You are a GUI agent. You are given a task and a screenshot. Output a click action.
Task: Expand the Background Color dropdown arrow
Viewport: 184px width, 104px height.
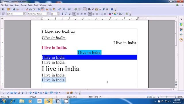tap(123, 14)
